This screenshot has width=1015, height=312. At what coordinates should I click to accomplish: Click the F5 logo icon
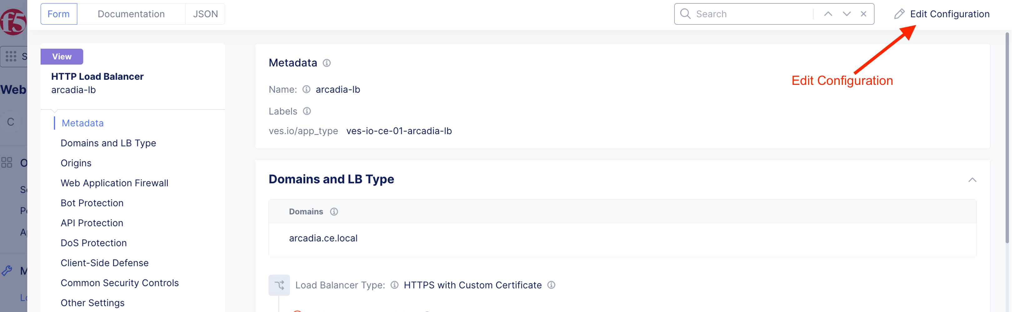[12, 21]
